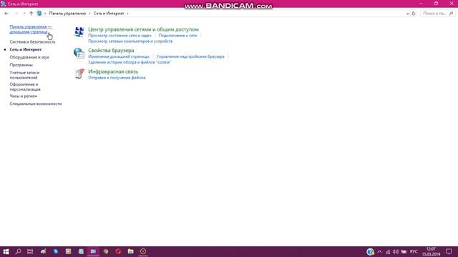458x257 pixels.
Task: Open Специальные возможности category
Action: tap(36, 104)
